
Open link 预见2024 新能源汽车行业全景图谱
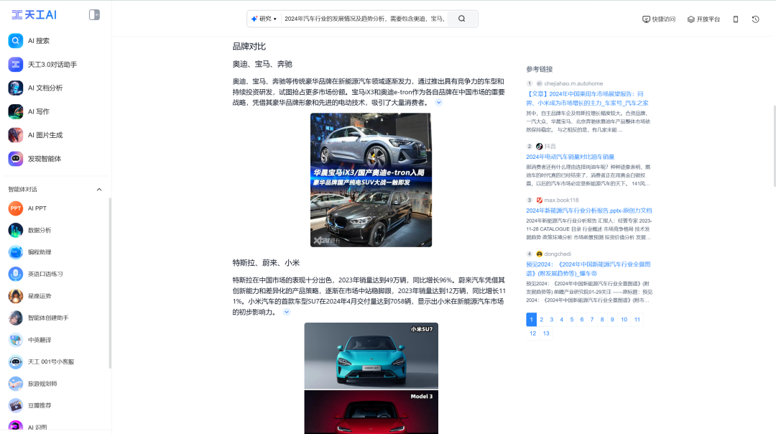tap(588, 269)
